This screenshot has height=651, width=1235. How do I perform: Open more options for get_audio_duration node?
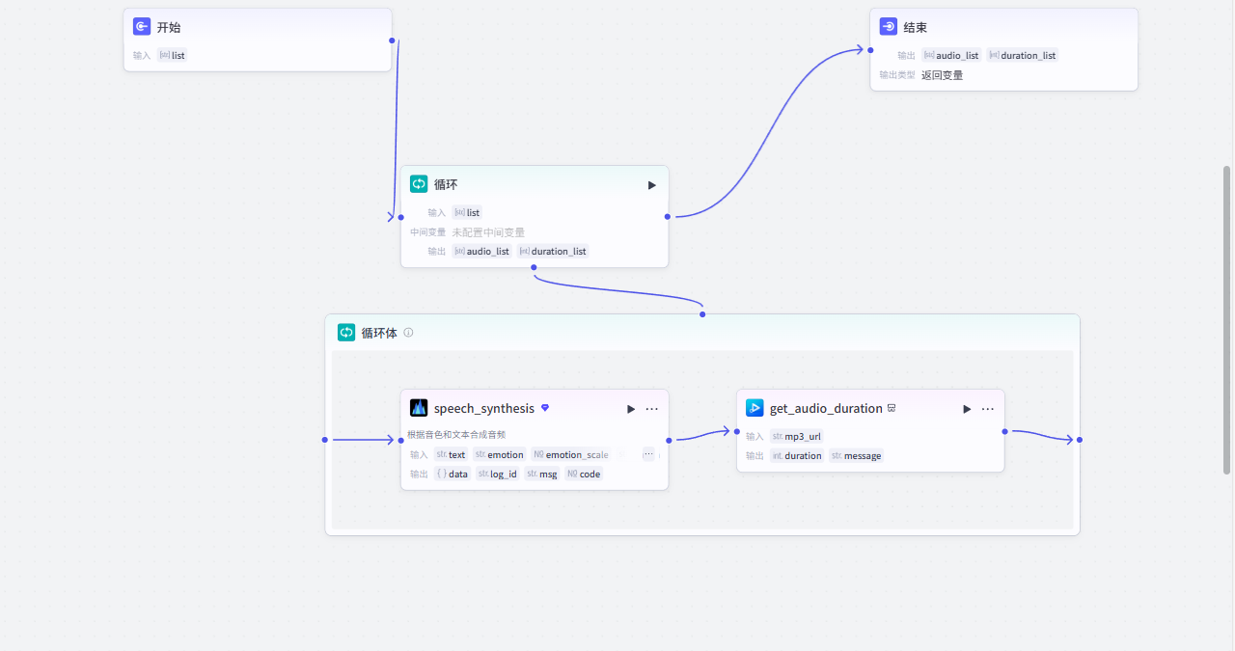click(x=988, y=409)
